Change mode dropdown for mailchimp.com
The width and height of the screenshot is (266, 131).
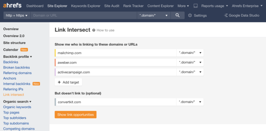tap(190, 53)
